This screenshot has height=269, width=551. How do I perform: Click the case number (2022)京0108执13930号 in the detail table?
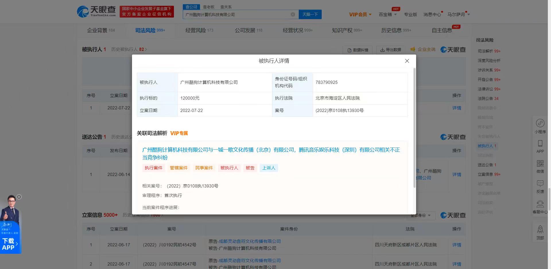(339, 111)
